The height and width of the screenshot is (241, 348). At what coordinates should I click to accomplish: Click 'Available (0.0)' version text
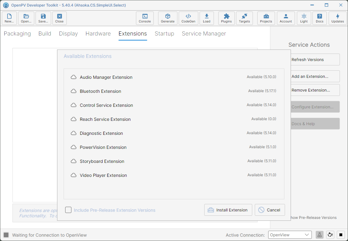[x=264, y=119]
